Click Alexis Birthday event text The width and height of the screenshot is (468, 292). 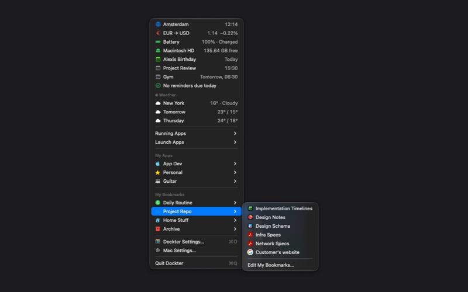[x=180, y=60]
